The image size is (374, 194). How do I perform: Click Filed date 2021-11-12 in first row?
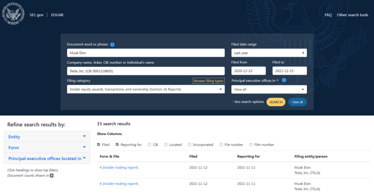pyautogui.click(x=198, y=168)
